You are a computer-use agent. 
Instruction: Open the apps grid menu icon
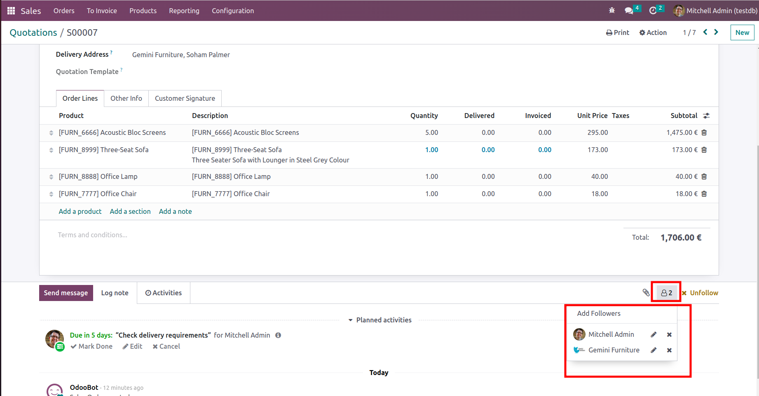(11, 11)
